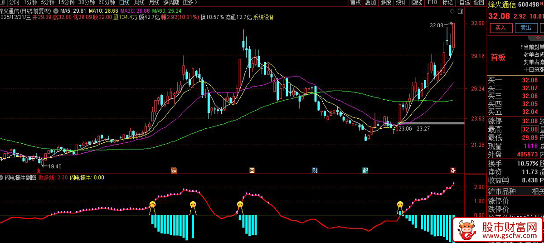Open the 闪电擒牛副图 sub-chart indicator dropdown
Image resolution: width=544 pixels, height=243 pixels.
click(2, 178)
